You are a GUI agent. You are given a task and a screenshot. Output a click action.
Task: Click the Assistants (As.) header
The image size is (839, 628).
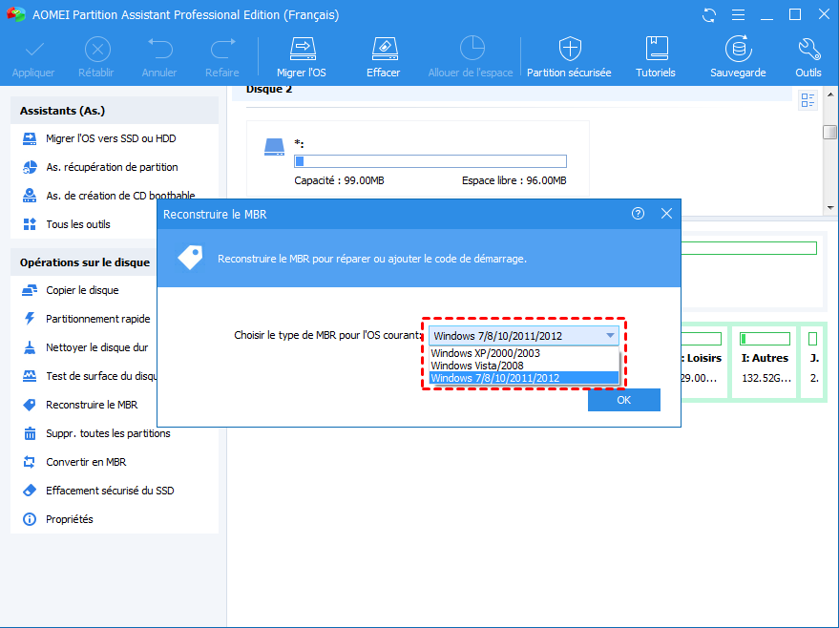(x=115, y=111)
